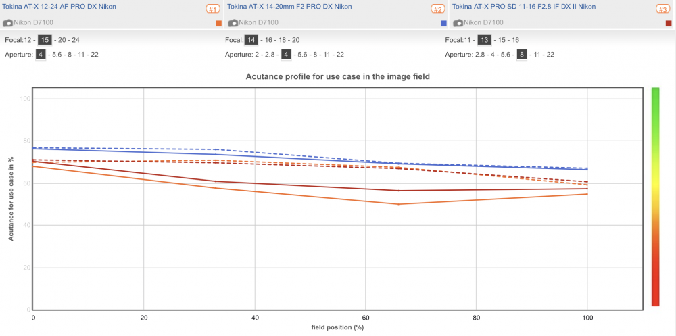The height and width of the screenshot is (336, 676).
Task: Click Nikon D7100 text under lens #3
Action: pos(484,23)
